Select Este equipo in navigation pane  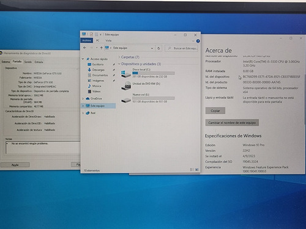click(97, 106)
